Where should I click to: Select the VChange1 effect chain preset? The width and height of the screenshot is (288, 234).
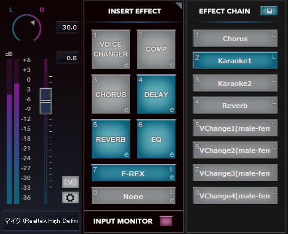click(235, 128)
